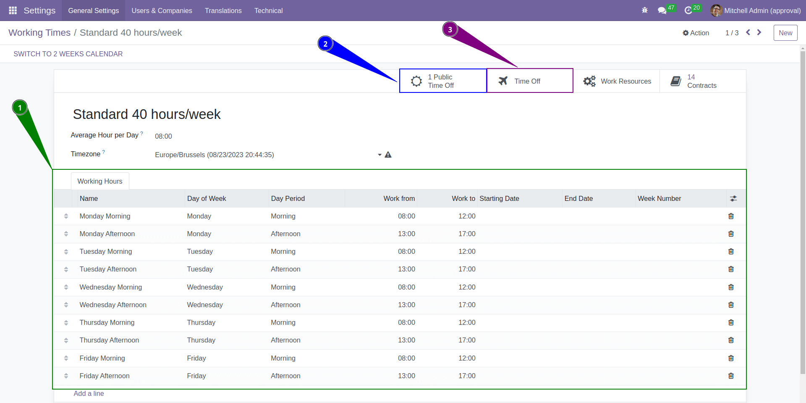Screen dimensions: 806x403
Task: Open the activities clock icon
Action: [x=688, y=11]
